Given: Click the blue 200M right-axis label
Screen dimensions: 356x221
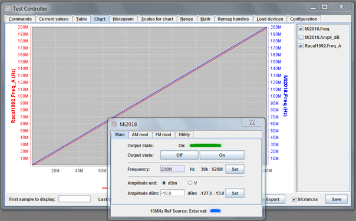Looking at the screenshot, I should (276, 27).
